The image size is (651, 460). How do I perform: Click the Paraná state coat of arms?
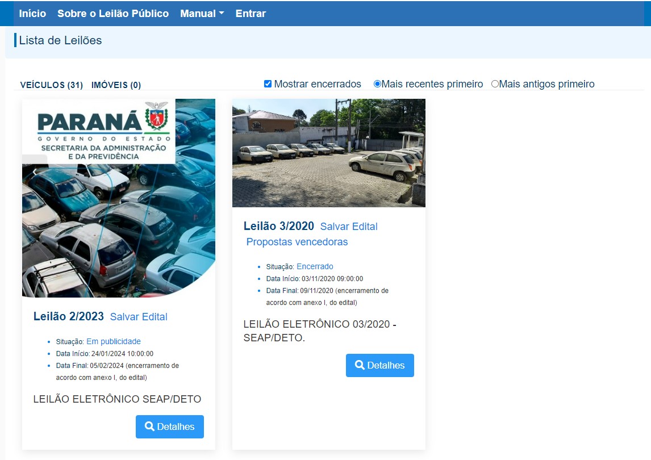pos(157,115)
